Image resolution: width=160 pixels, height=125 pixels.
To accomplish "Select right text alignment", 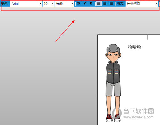I will click(111, 3).
